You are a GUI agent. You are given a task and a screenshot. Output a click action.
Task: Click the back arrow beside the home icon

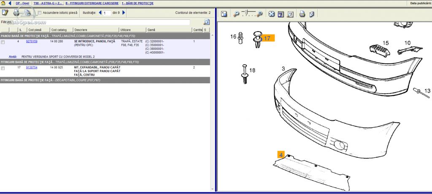click(x=10, y=3)
